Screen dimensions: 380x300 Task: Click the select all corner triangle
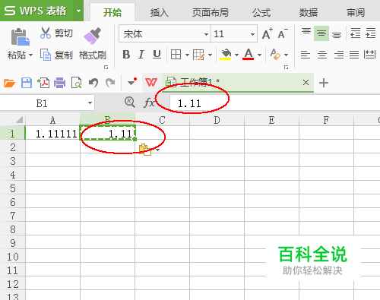[19, 119]
